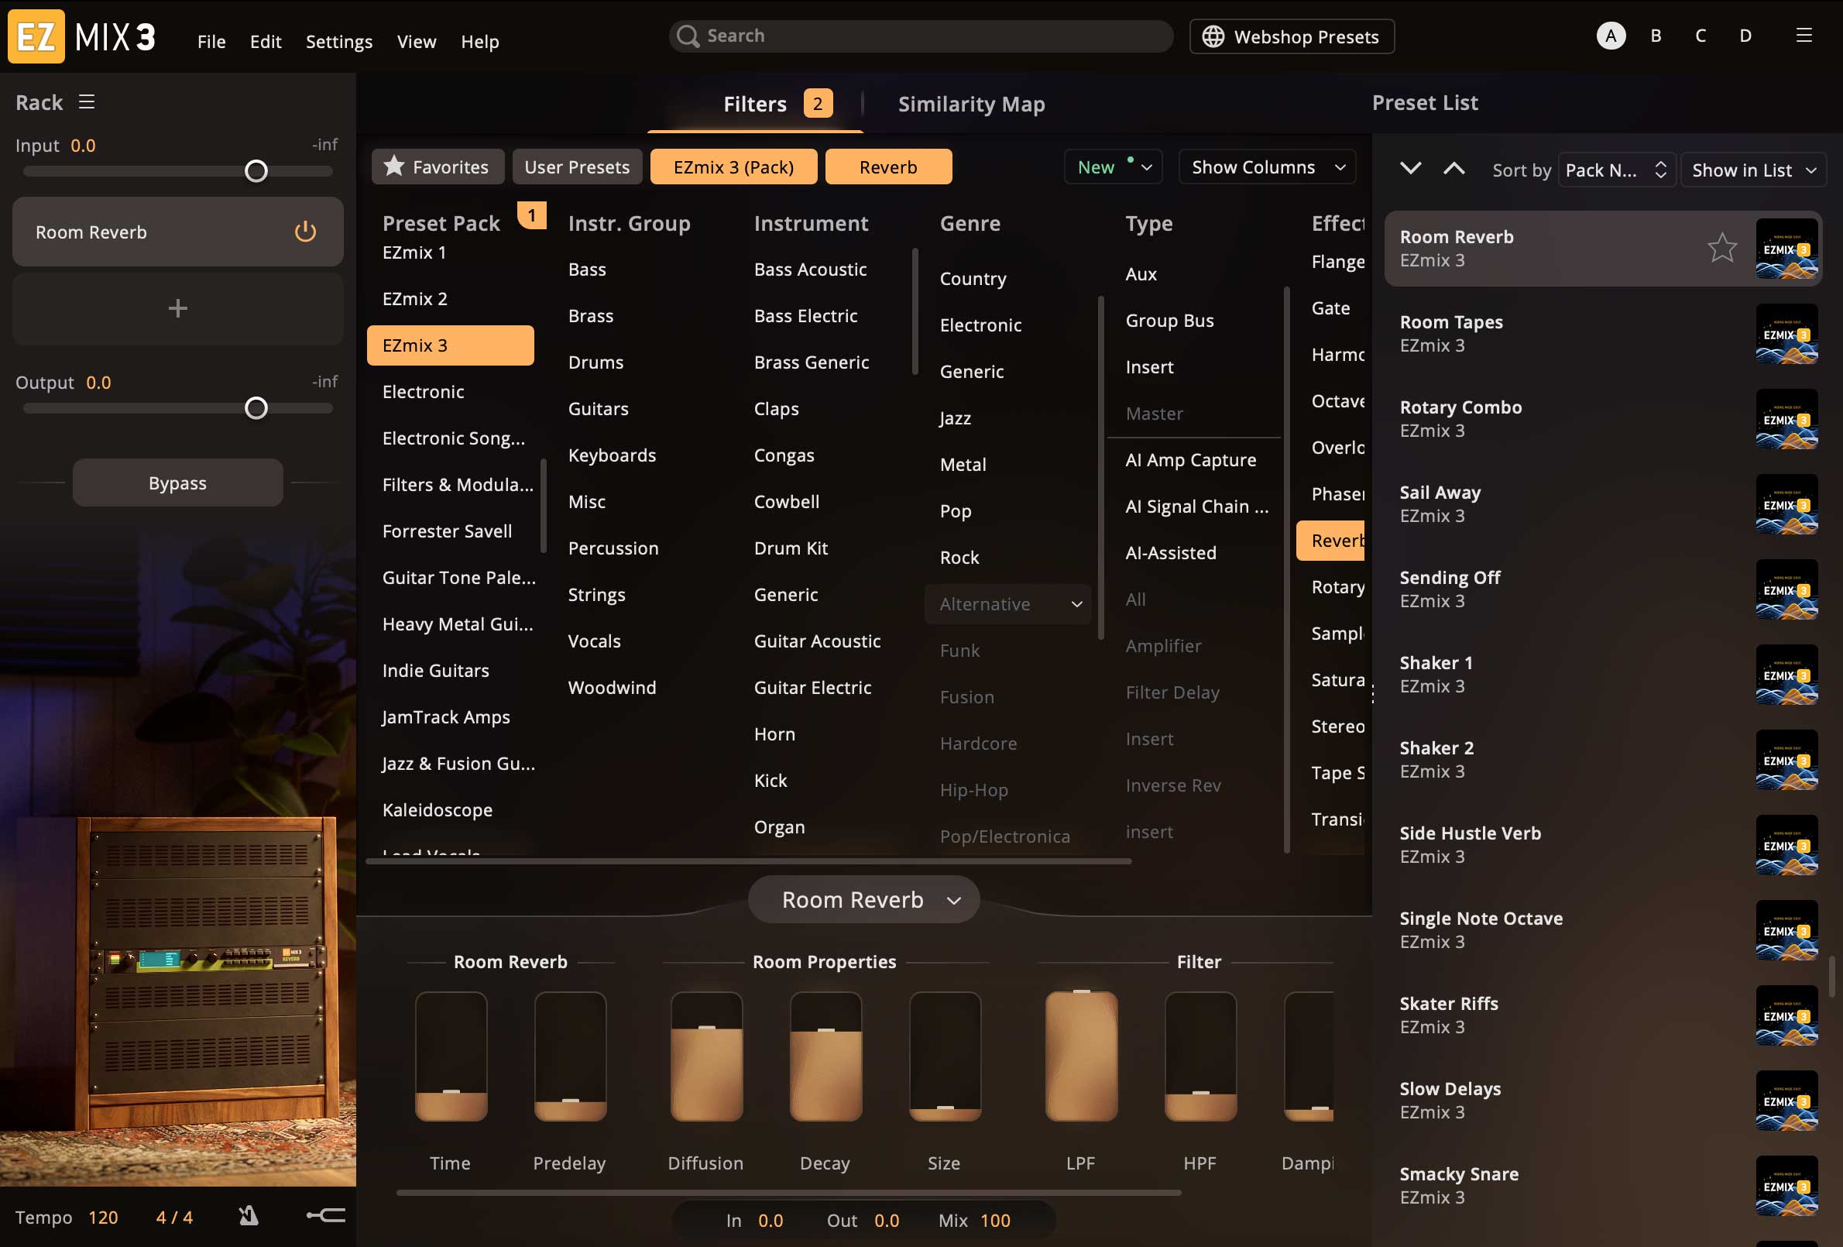Click the tuner icon in bottom bar
This screenshot has height=1247, width=1843.
tap(326, 1215)
